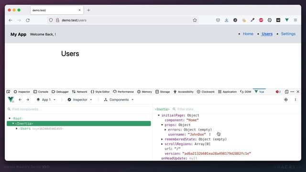Open devtools more options ellipsis
The image size is (306, 172).
pyautogui.click(x=292, y=92)
